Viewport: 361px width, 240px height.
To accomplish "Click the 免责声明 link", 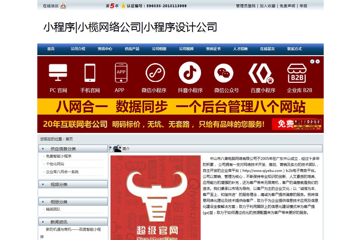I will pos(287,6).
